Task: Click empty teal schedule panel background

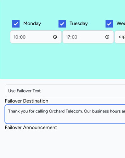Action: click(x=62, y=61)
